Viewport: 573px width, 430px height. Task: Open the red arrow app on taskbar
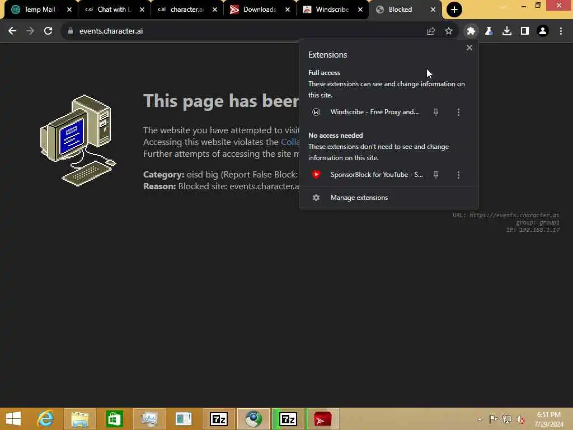pyautogui.click(x=323, y=419)
